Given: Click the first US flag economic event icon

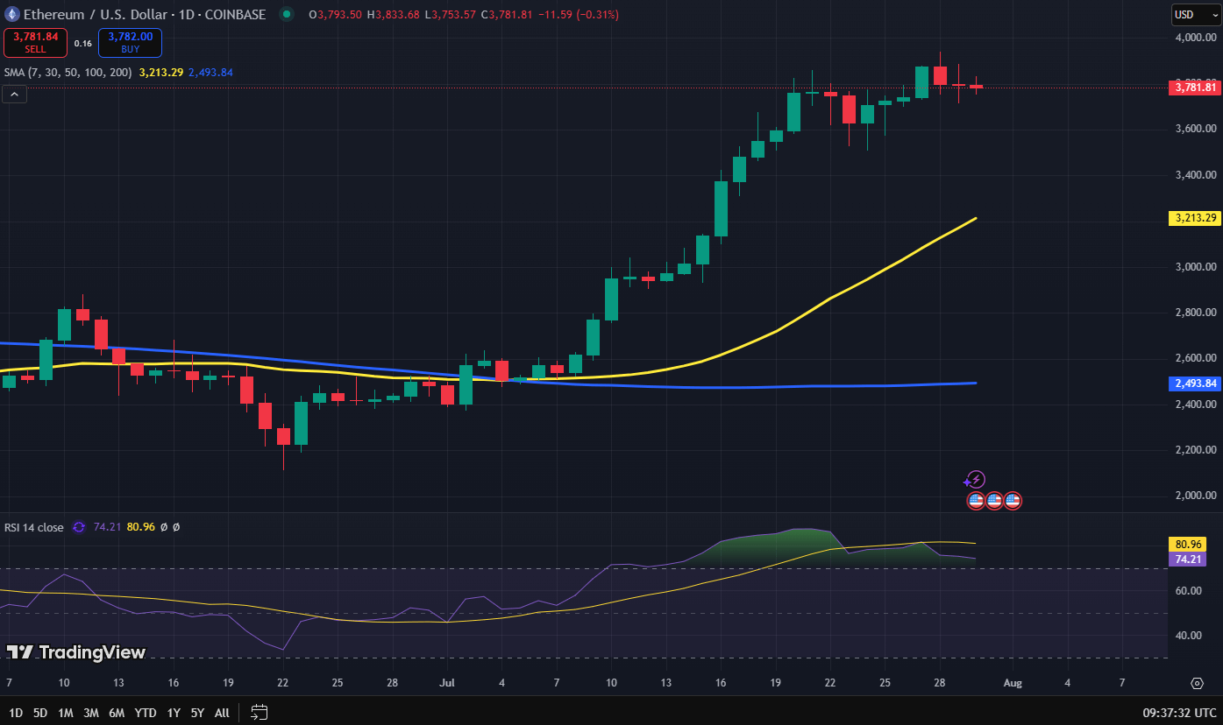Looking at the screenshot, I should [x=976, y=501].
